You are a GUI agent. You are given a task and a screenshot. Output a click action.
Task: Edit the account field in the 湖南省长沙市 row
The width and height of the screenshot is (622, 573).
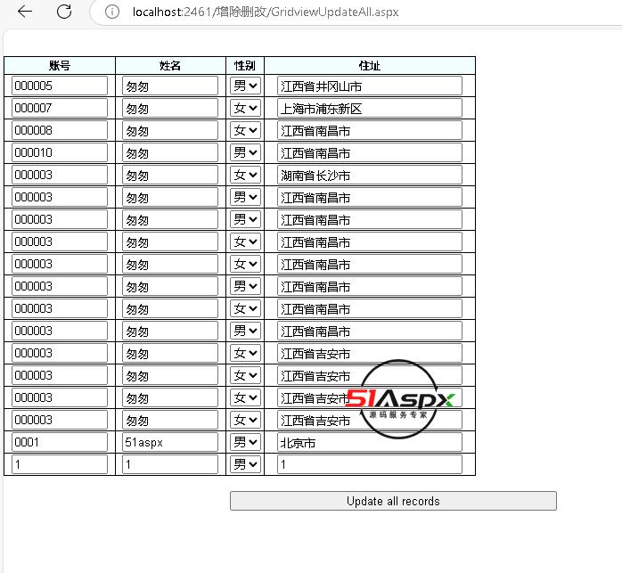pos(60,175)
